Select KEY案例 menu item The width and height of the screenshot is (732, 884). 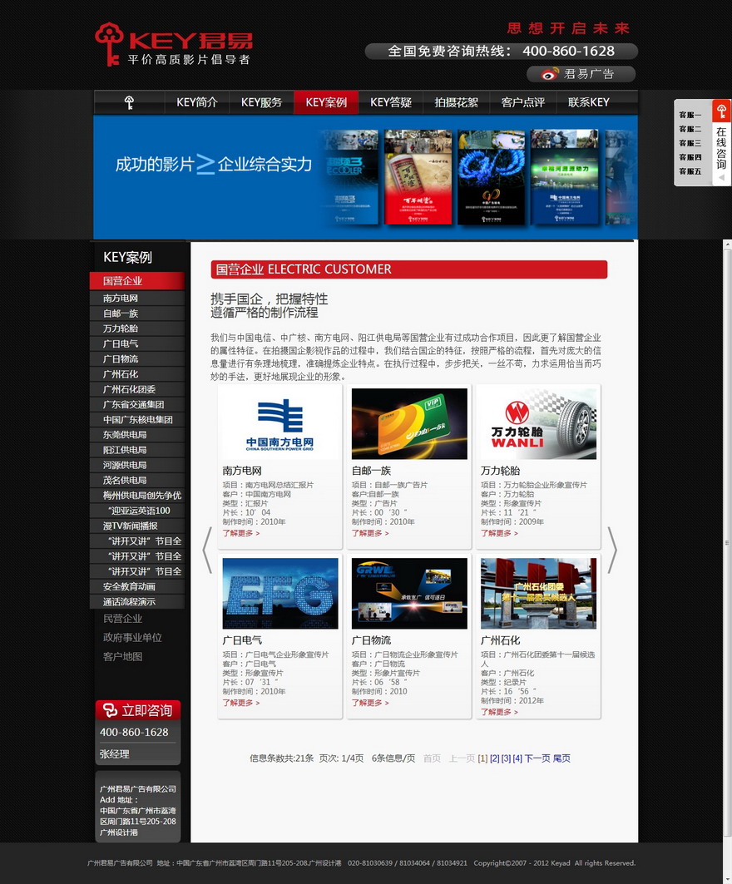[x=326, y=102]
